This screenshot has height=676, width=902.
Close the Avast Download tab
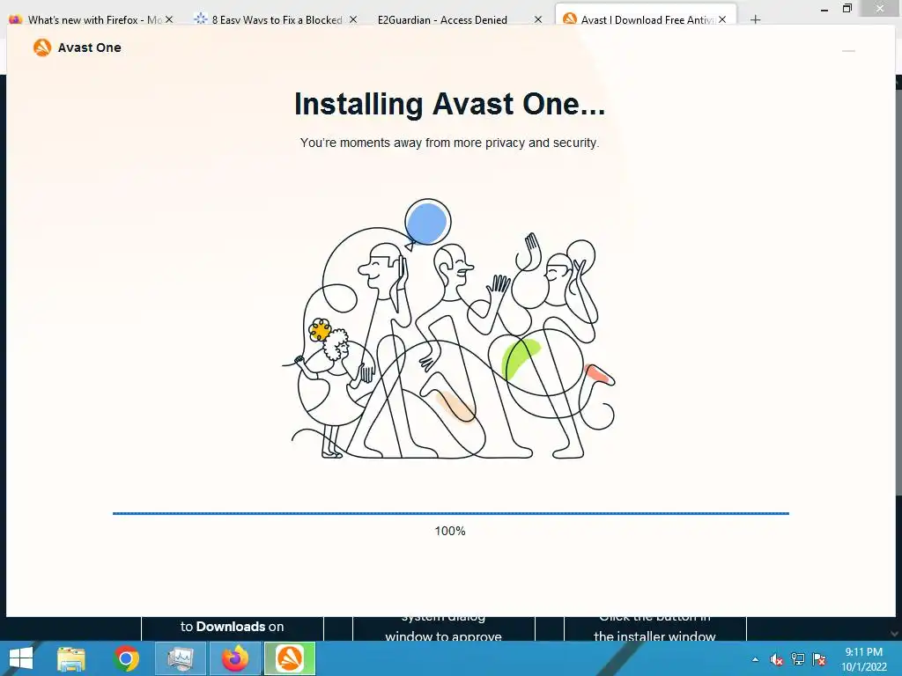pyautogui.click(x=722, y=19)
